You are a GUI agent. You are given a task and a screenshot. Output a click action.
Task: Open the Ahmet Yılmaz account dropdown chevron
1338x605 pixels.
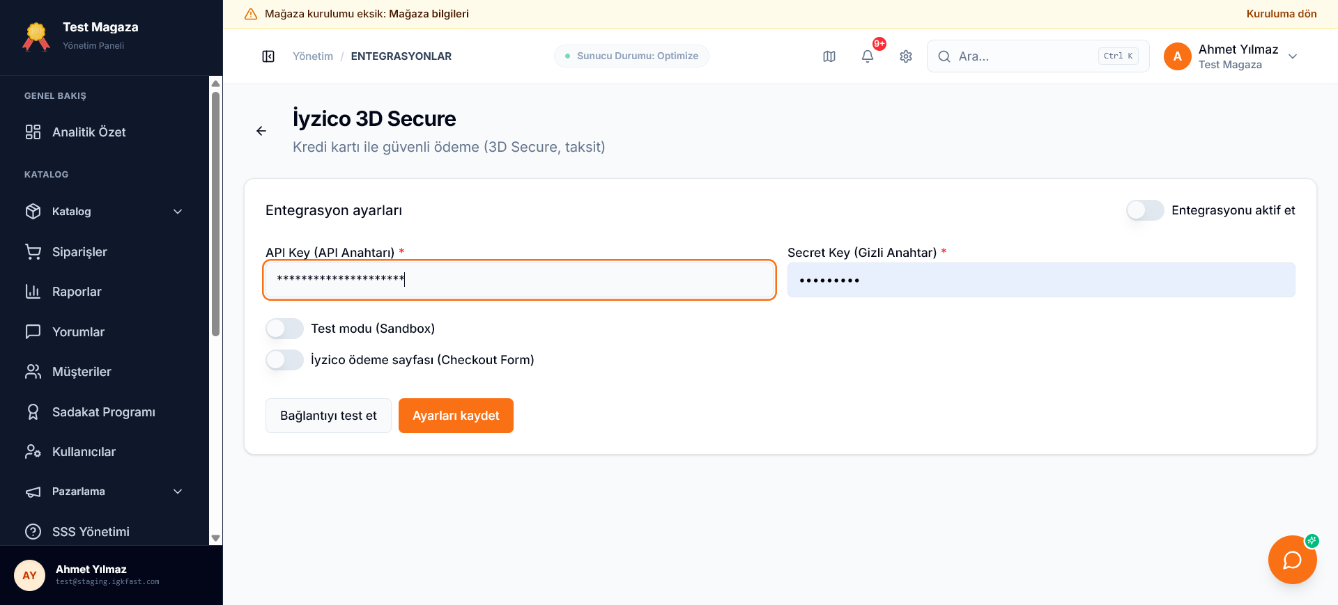click(1293, 56)
